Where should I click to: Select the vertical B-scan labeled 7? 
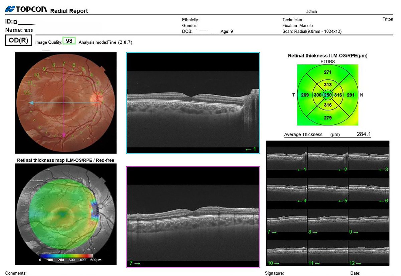pos(193,217)
